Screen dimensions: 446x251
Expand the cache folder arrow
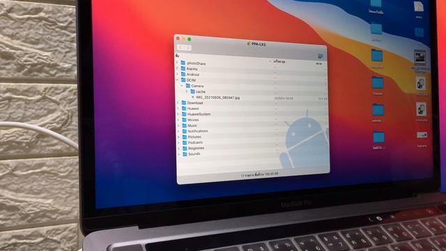pos(187,91)
